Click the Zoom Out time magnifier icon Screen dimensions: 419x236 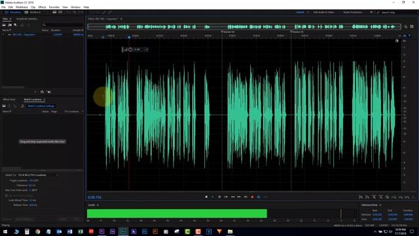pyautogui.click(x=380, y=197)
